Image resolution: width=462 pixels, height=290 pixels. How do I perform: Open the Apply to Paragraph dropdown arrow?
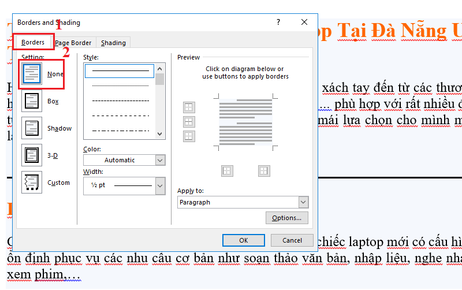point(304,202)
